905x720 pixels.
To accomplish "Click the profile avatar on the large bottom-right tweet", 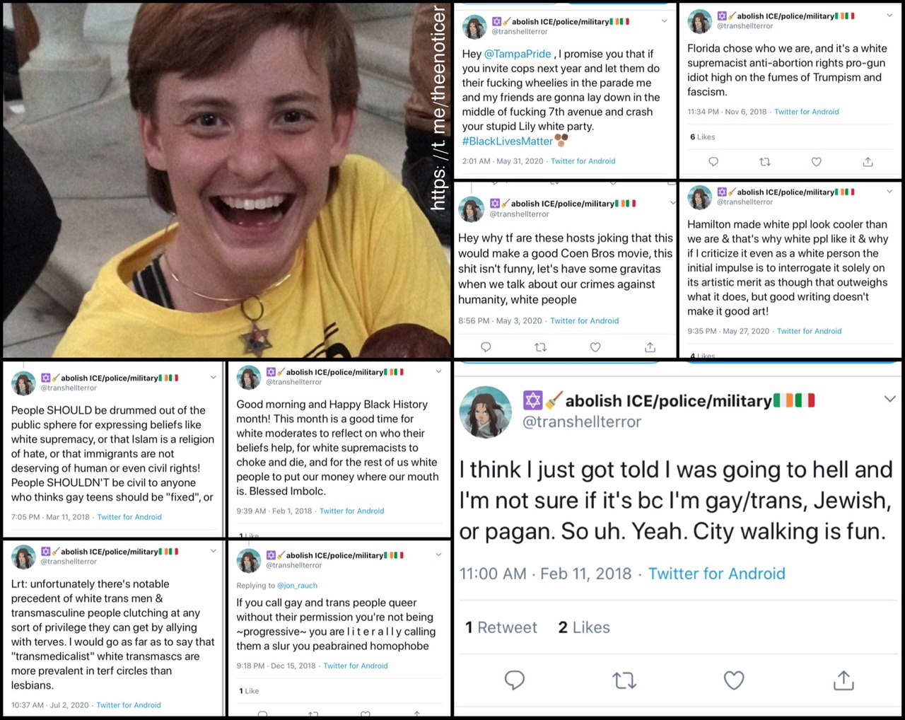I will pyautogui.click(x=485, y=412).
